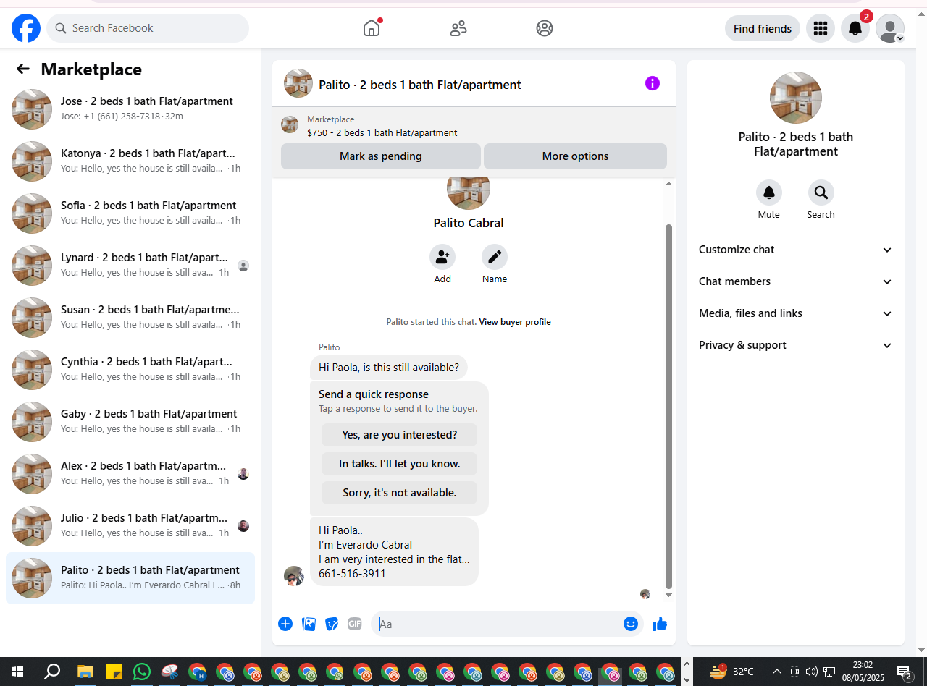Attach a photo with the image icon
The height and width of the screenshot is (686, 927).
tap(309, 624)
